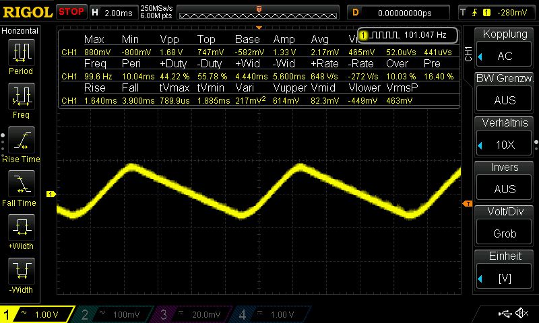539x323 pixels.
Task: Click the Peri value 10.04ms
Action: 138,77
